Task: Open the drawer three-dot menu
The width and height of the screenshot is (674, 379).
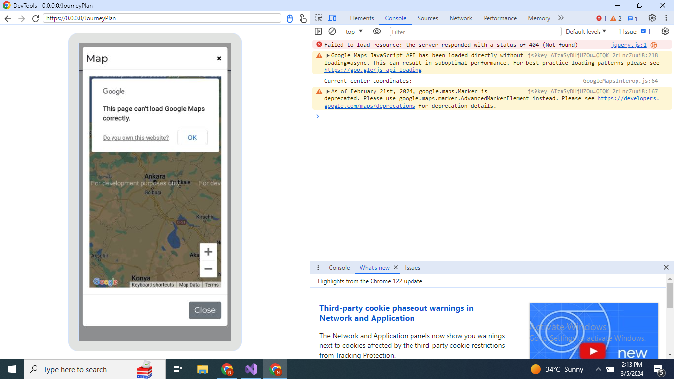Action: click(x=318, y=268)
